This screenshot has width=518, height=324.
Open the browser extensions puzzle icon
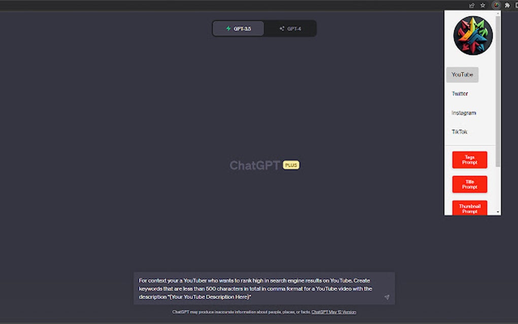[506, 5]
